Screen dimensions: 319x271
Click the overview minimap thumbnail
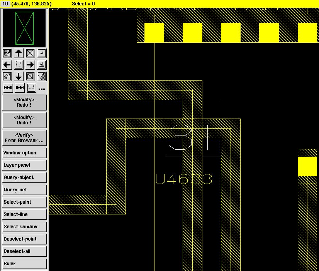point(24,28)
